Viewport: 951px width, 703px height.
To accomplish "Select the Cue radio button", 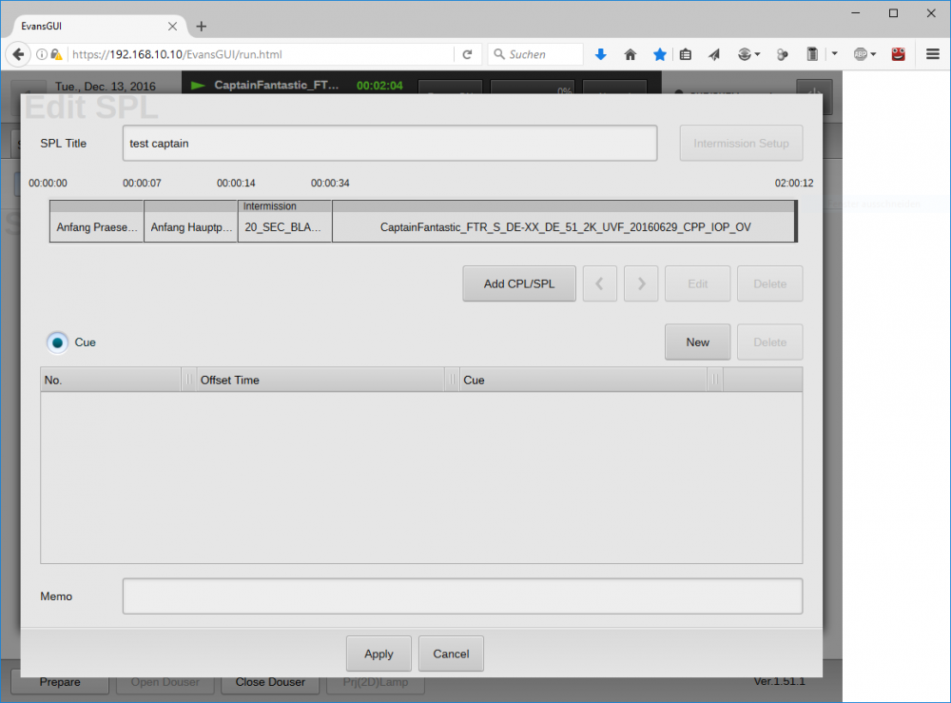I will pyautogui.click(x=58, y=342).
